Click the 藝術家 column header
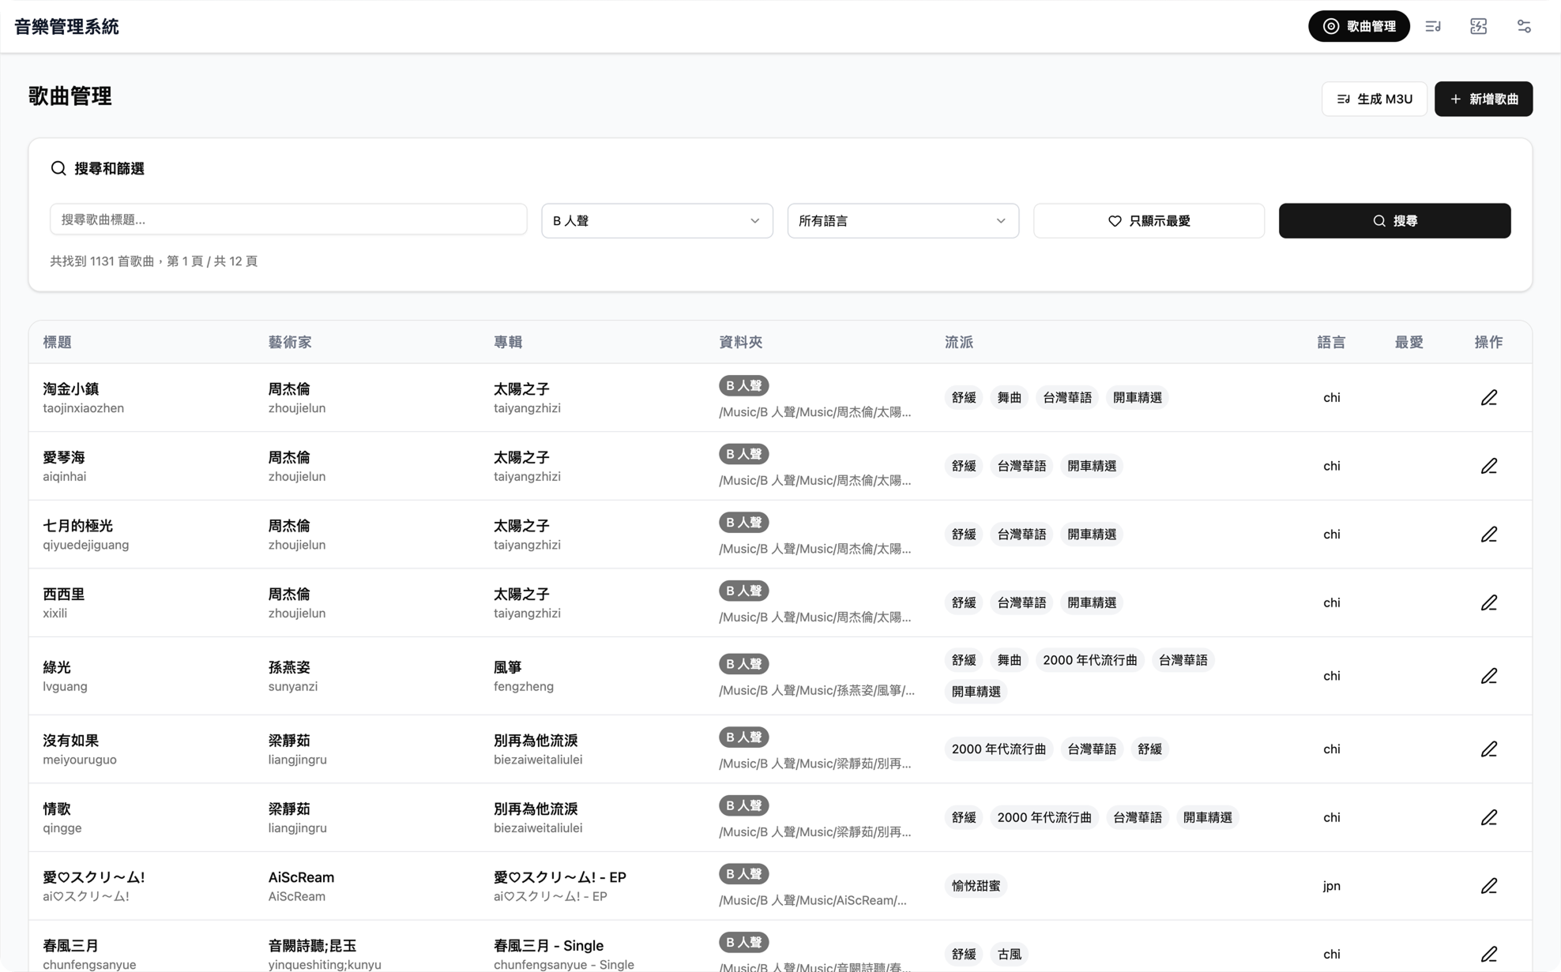1561x972 pixels. 290,342
